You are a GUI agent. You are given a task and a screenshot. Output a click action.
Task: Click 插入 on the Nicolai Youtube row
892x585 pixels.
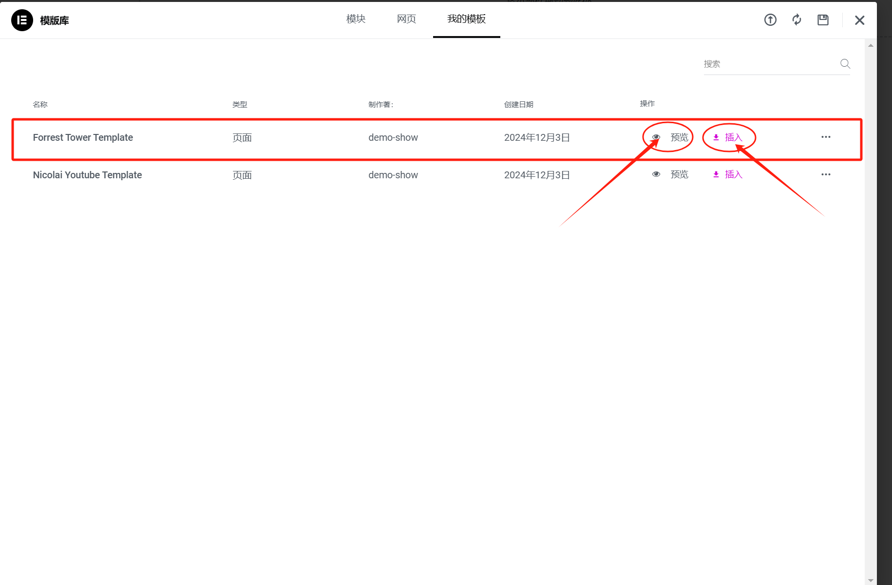point(732,174)
